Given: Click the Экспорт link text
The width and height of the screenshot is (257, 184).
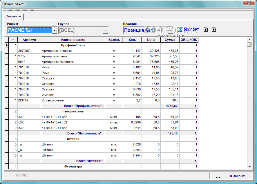Looking at the screenshot, I should [x=191, y=30].
